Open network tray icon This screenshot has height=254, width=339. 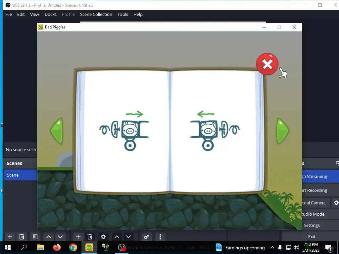[x=288, y=247]
